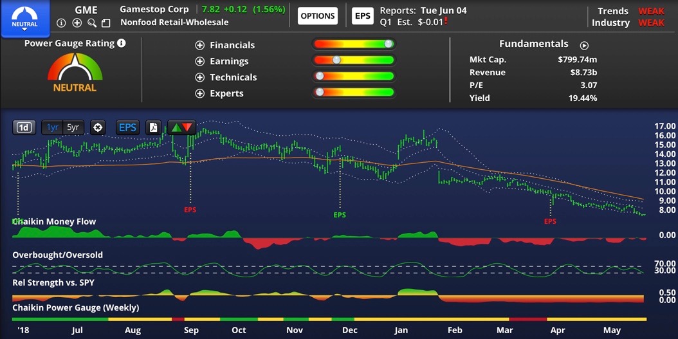This screenshot has width=678, height=339.
Task: Click the magnifier search icon under GME
Action: (92, 23)
